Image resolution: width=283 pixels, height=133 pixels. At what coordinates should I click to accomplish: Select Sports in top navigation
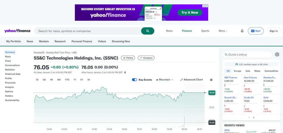205,31
